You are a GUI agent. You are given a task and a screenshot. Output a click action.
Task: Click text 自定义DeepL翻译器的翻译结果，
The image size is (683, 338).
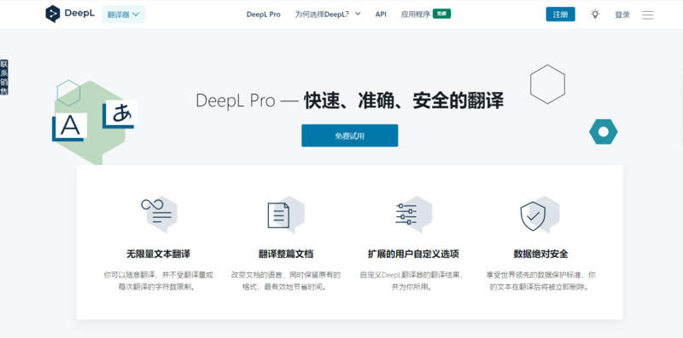tap(412, 275)
